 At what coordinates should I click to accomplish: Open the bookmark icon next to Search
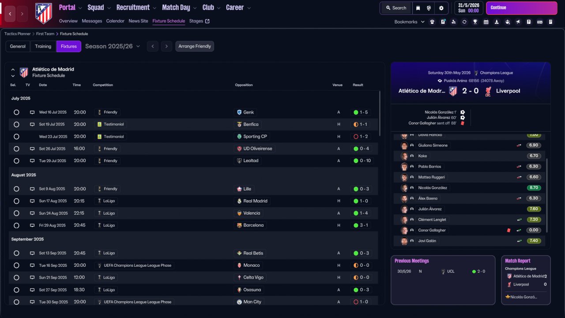coord(418,8)
